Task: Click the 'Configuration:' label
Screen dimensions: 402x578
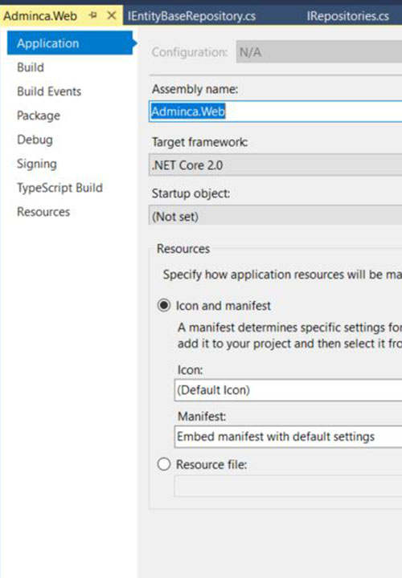Action: [x=190, y=52]
